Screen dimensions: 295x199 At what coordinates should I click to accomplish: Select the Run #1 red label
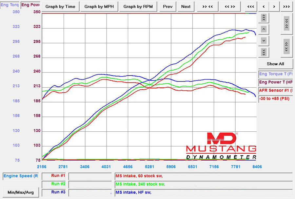pyautogui.click(x=54, y=176)
